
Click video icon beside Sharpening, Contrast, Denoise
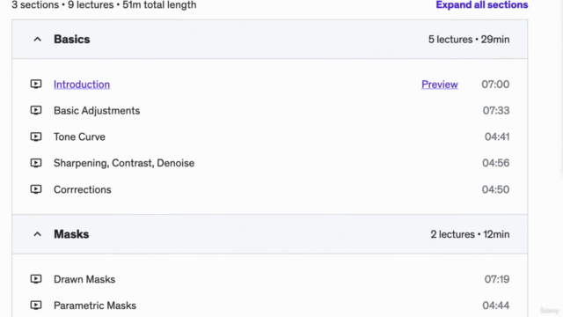click(36, 163)
